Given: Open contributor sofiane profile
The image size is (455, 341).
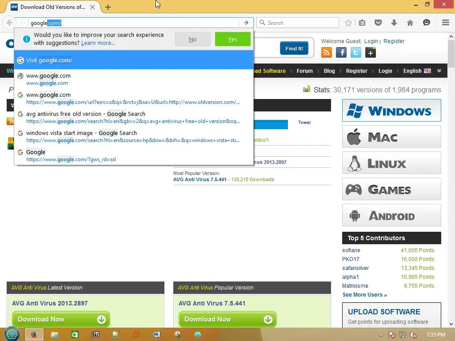Looking at the screenshot, I should tap(351, 250).
